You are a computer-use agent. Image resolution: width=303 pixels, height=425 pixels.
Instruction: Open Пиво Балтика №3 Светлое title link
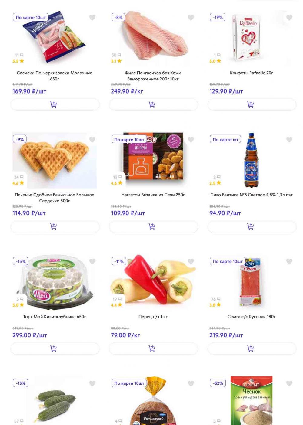(x=251, y=195)
